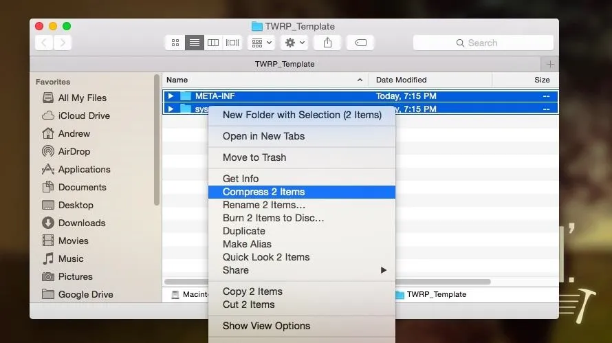Switch to column view in toolbar
Screen dimensions: 612x343
(213, 43)
